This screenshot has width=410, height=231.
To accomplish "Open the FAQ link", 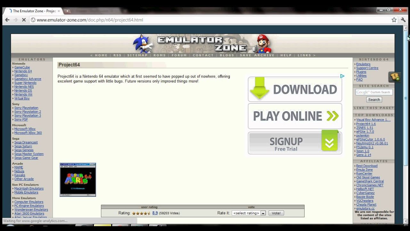I will pos(359,80).
